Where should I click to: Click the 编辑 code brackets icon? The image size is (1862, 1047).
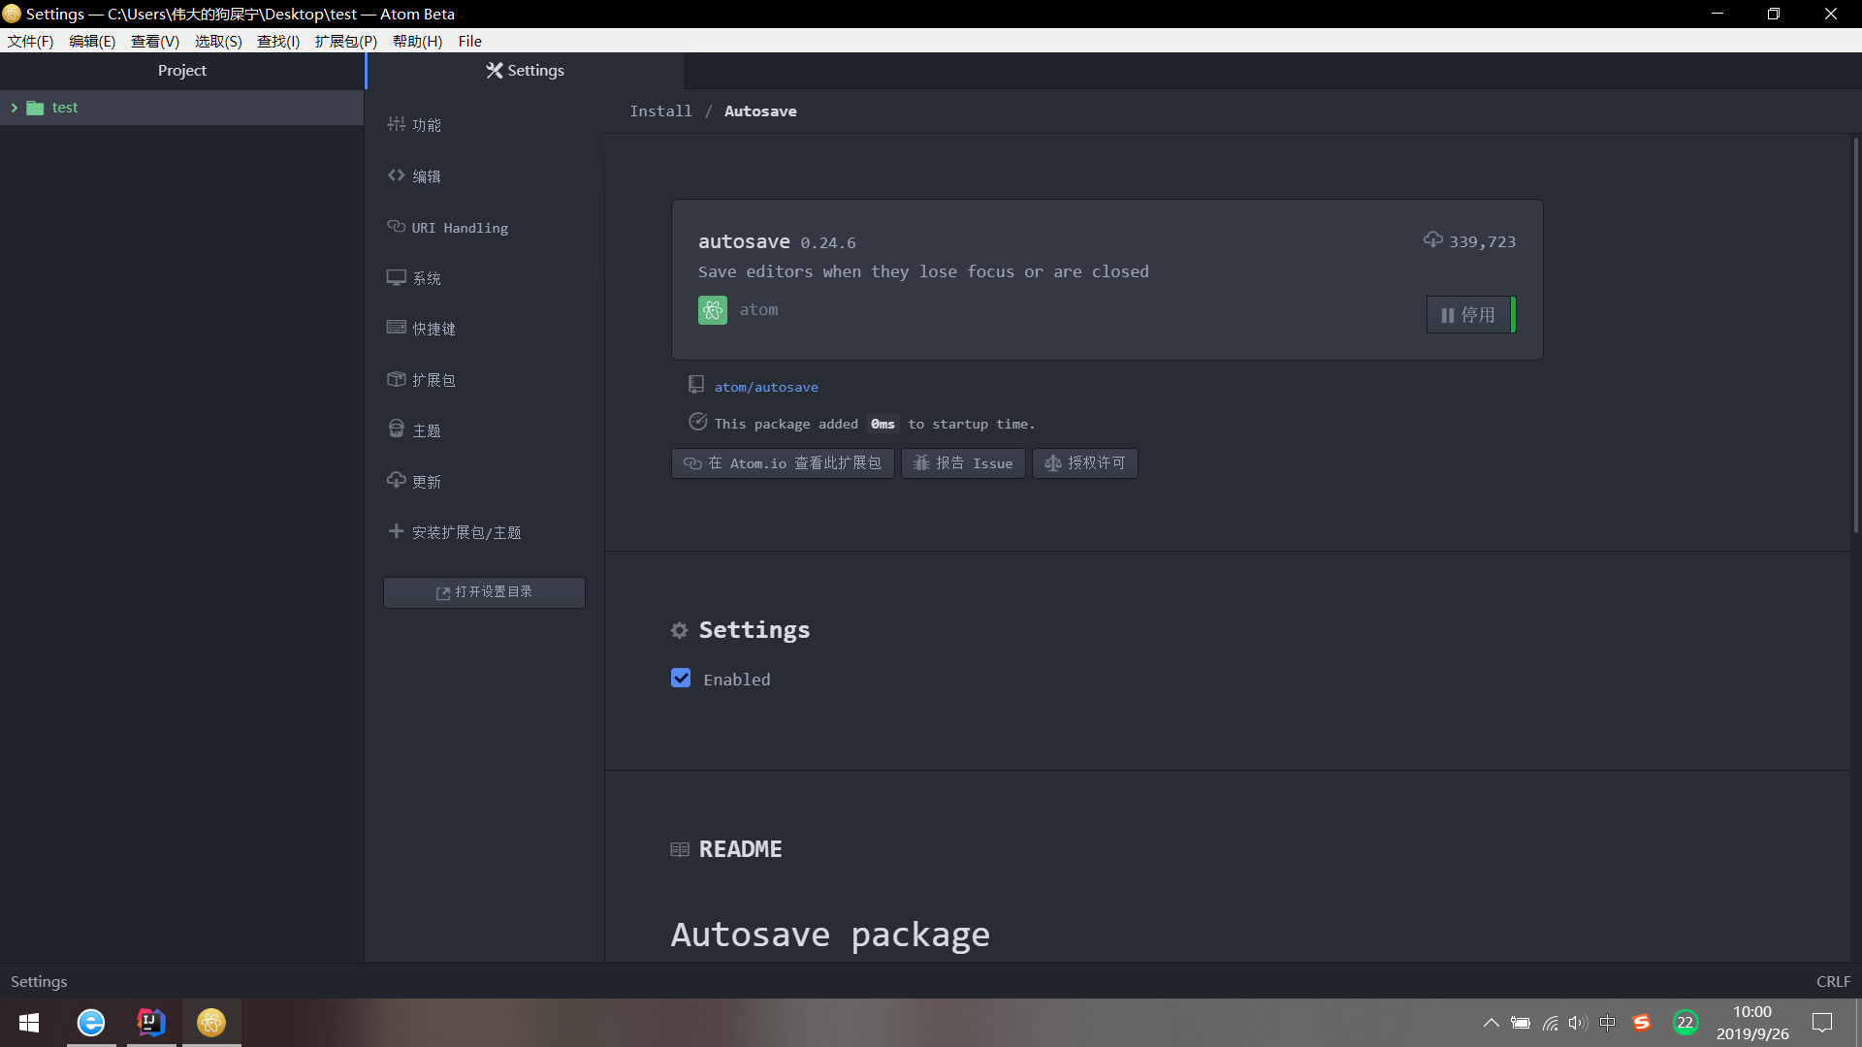[396, 175]
